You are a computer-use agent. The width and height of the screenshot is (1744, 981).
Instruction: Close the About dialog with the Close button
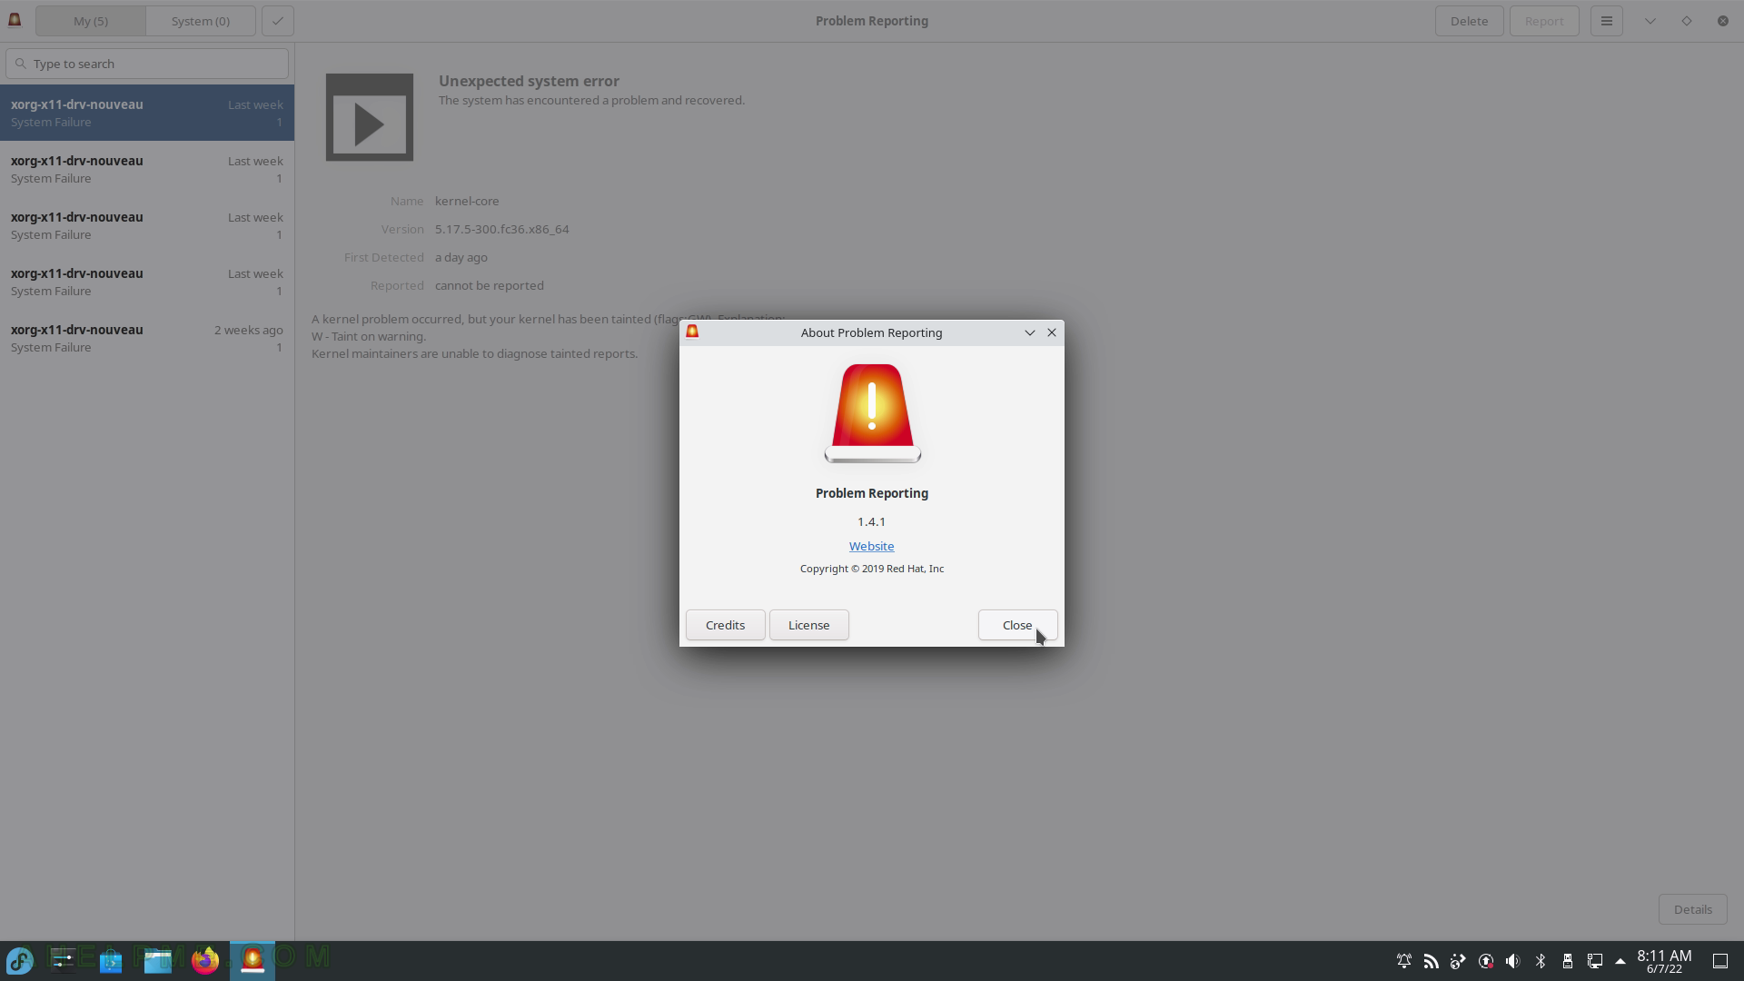(1017, 625)
